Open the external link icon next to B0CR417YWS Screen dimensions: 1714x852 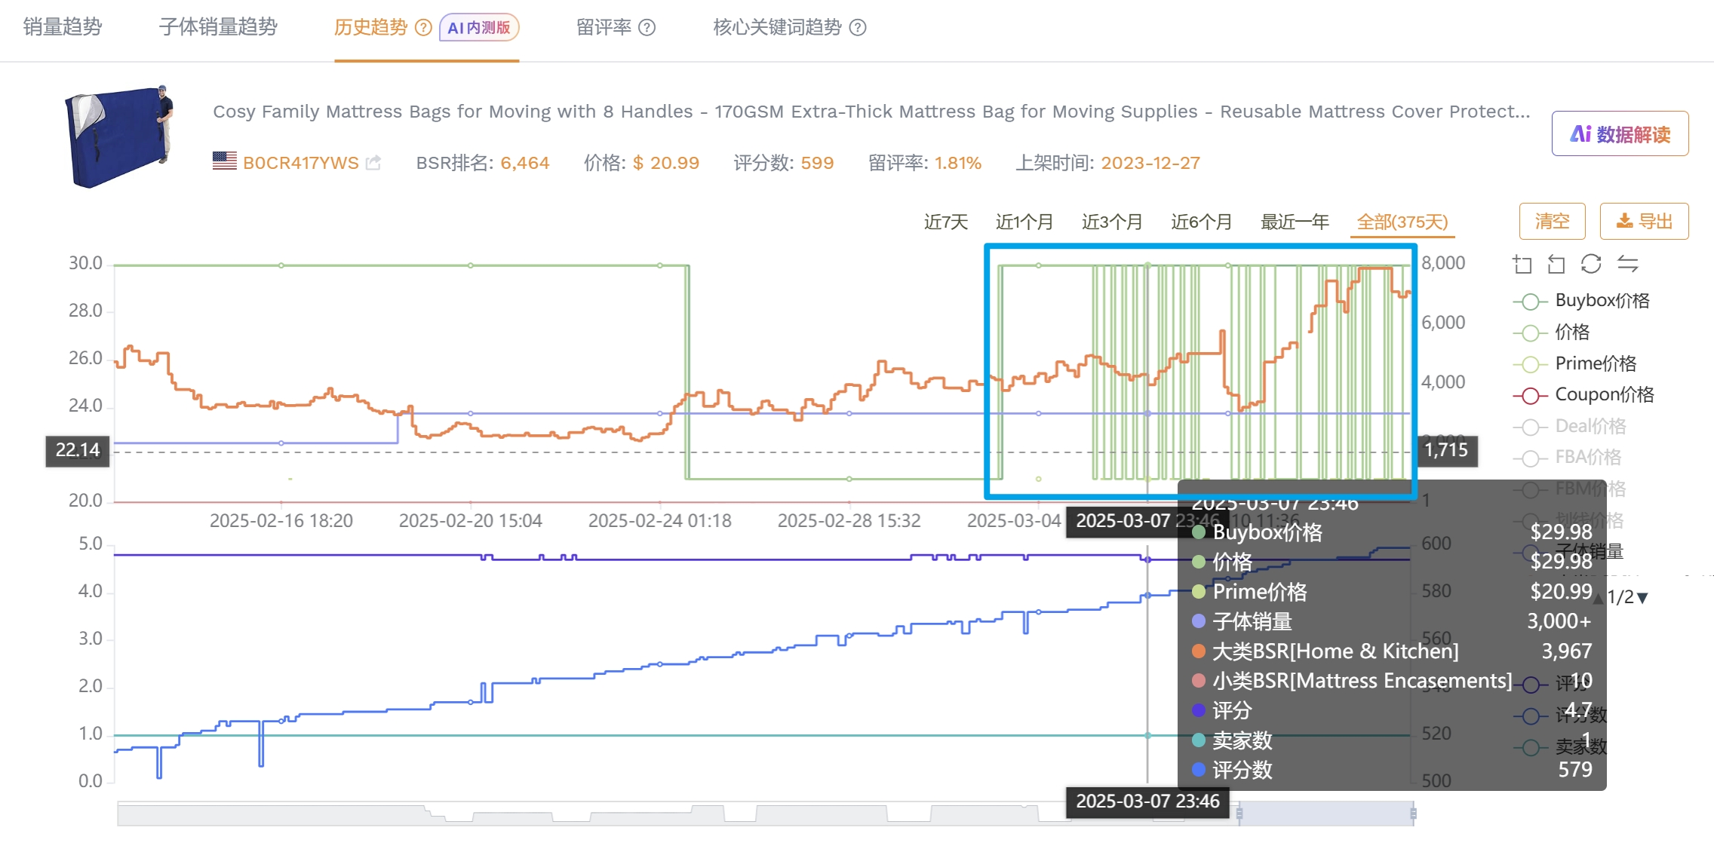[373, 163]
